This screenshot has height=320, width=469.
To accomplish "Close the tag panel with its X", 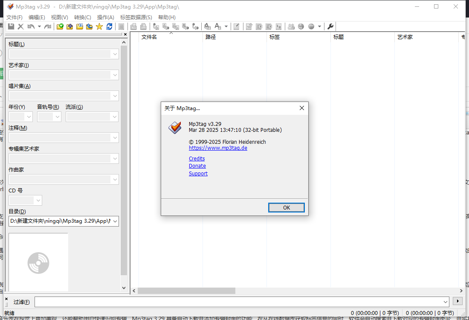I will pos(125,35).
